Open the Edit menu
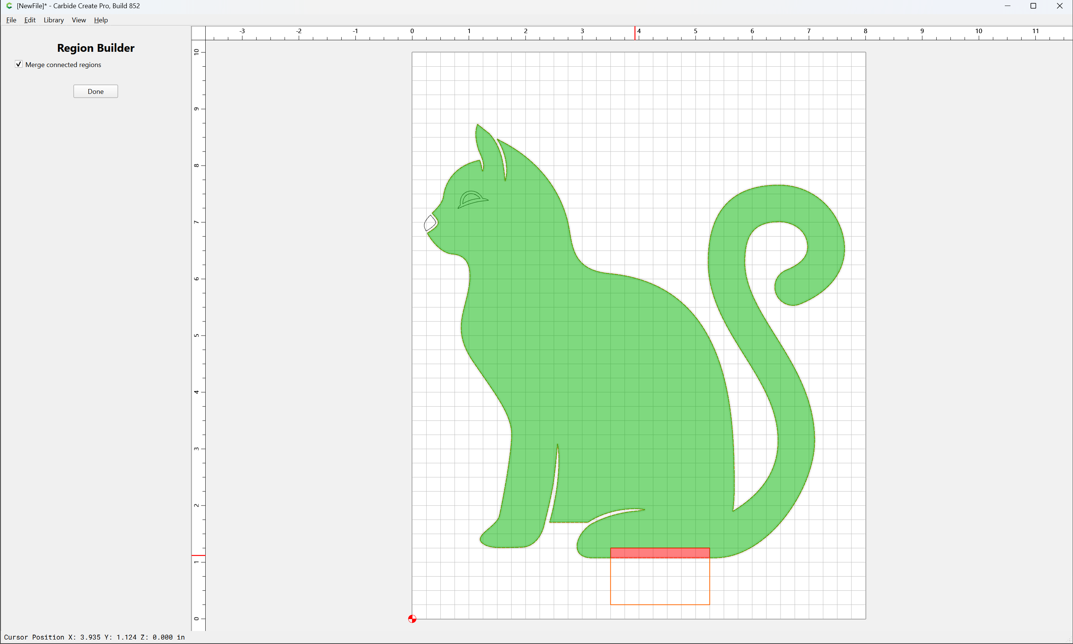Viewport: 1073px width, 644px height. [x=30, y=20]
